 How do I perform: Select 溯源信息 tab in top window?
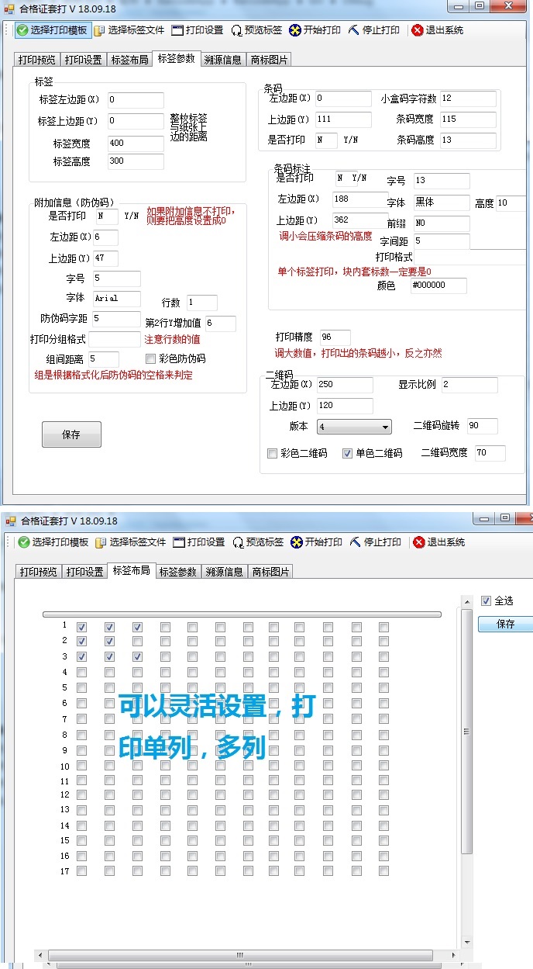(x=222, y=60)
